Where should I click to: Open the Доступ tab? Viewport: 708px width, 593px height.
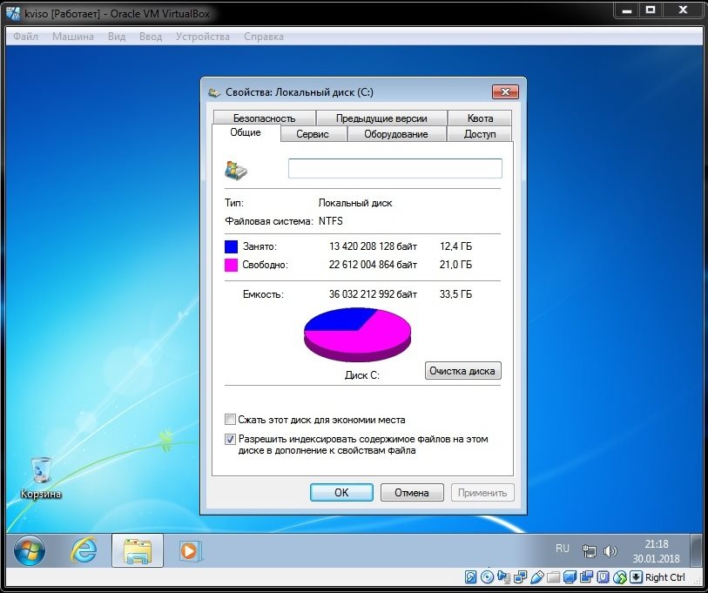[480, 134]
